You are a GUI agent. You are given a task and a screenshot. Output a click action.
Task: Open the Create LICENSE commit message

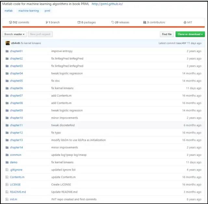(x=61, y=184)
